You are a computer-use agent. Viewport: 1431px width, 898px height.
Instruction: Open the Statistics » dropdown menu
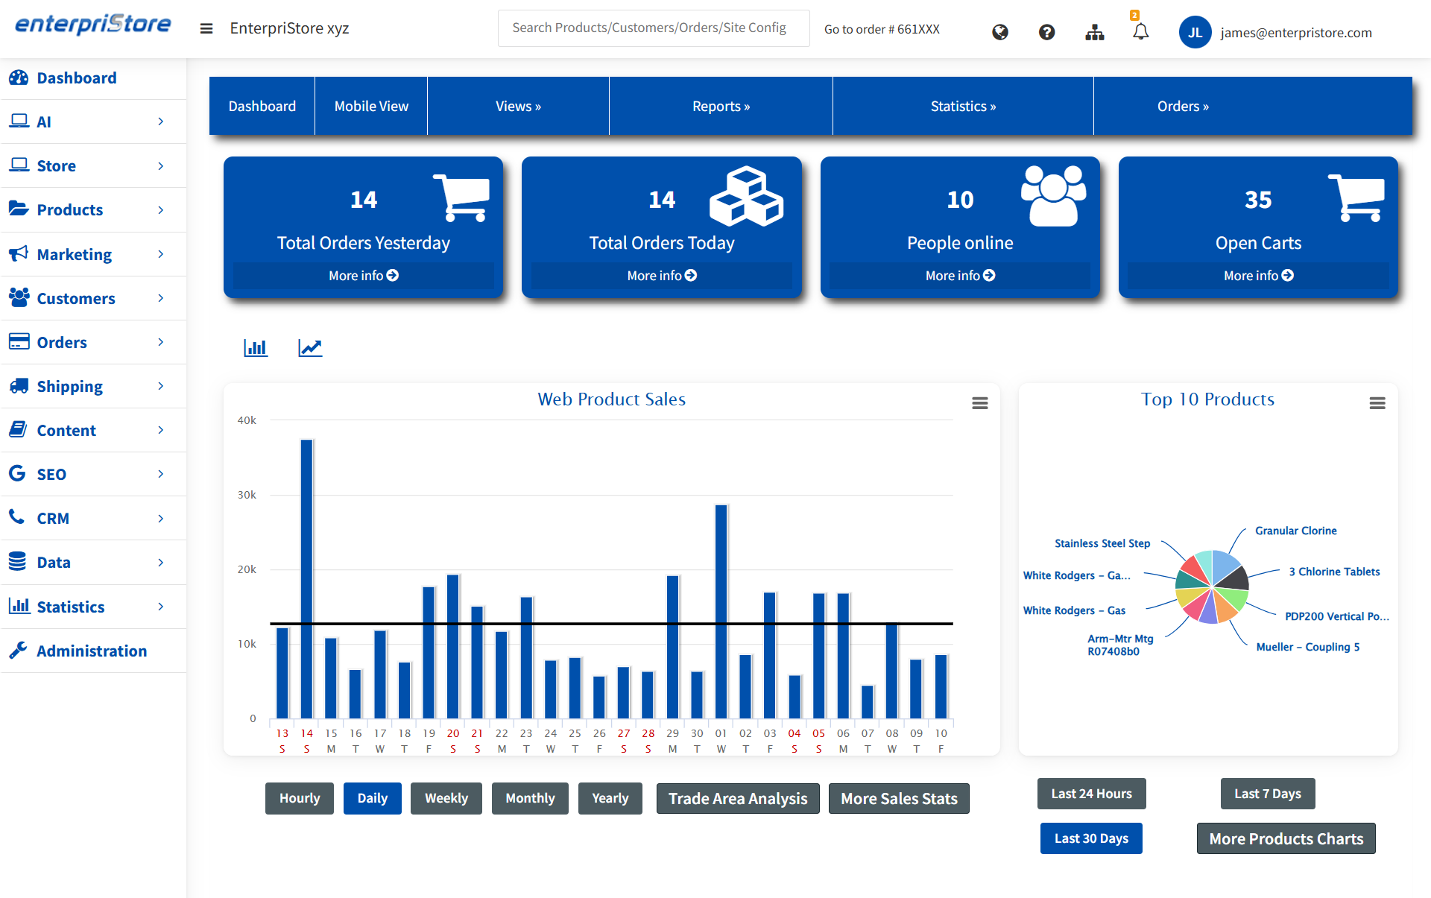click(963, 106)
